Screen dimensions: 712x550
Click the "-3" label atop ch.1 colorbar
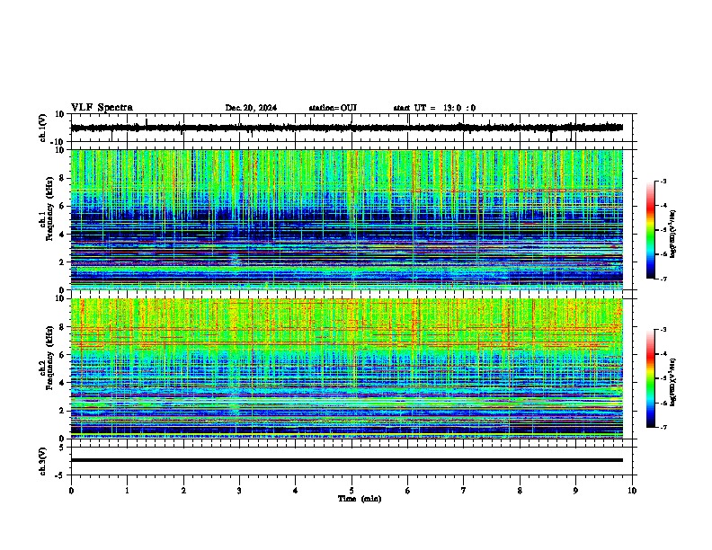(663, 182)
